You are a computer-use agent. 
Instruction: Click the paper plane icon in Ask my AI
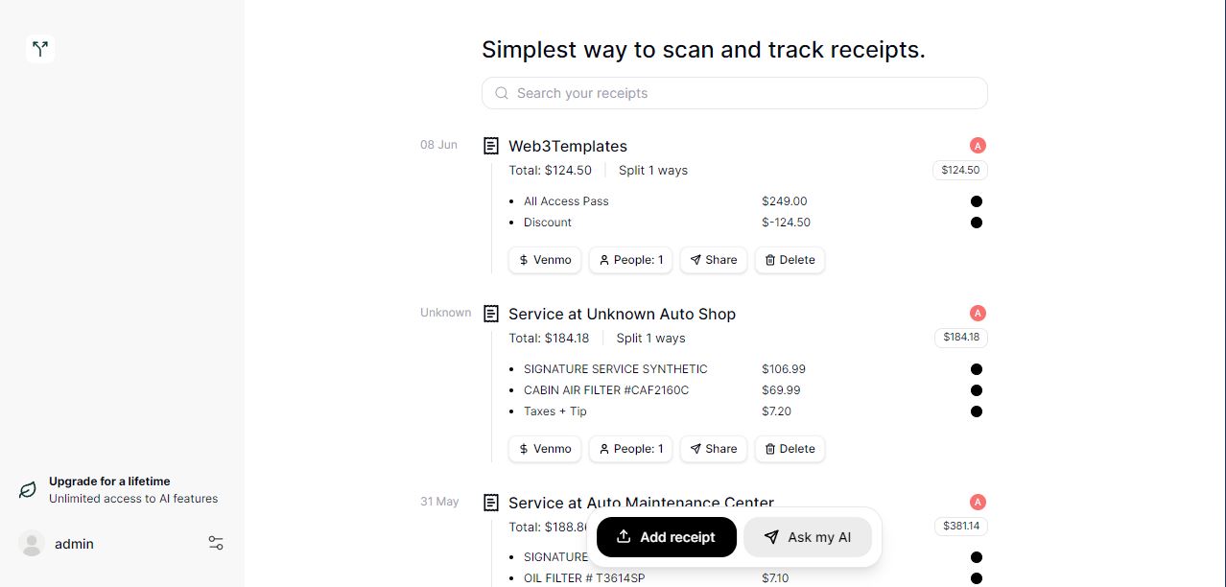772,537
